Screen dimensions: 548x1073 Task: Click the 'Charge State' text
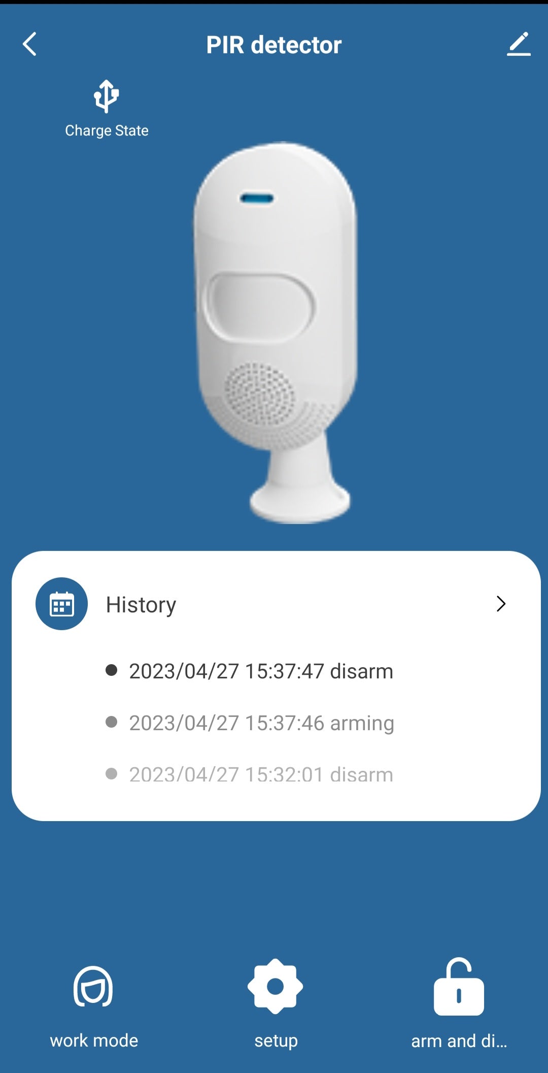coord(107,131)
